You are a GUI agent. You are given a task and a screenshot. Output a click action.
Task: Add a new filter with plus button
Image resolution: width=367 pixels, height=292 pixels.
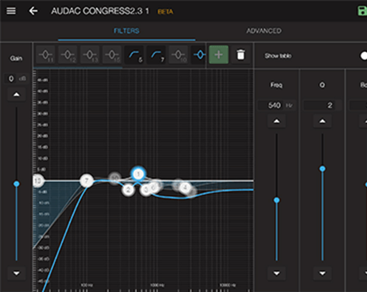coord(218,55)
